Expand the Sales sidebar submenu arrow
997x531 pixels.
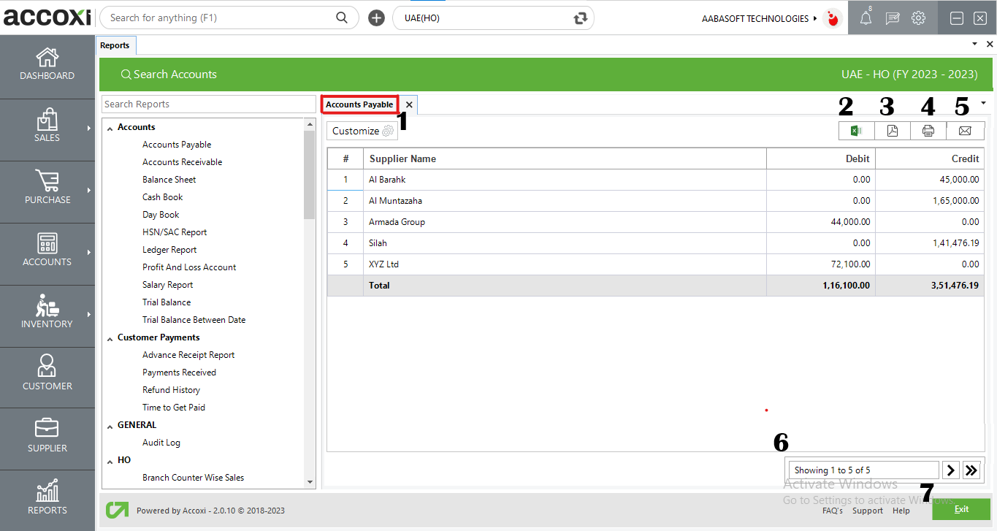(89, 129)
